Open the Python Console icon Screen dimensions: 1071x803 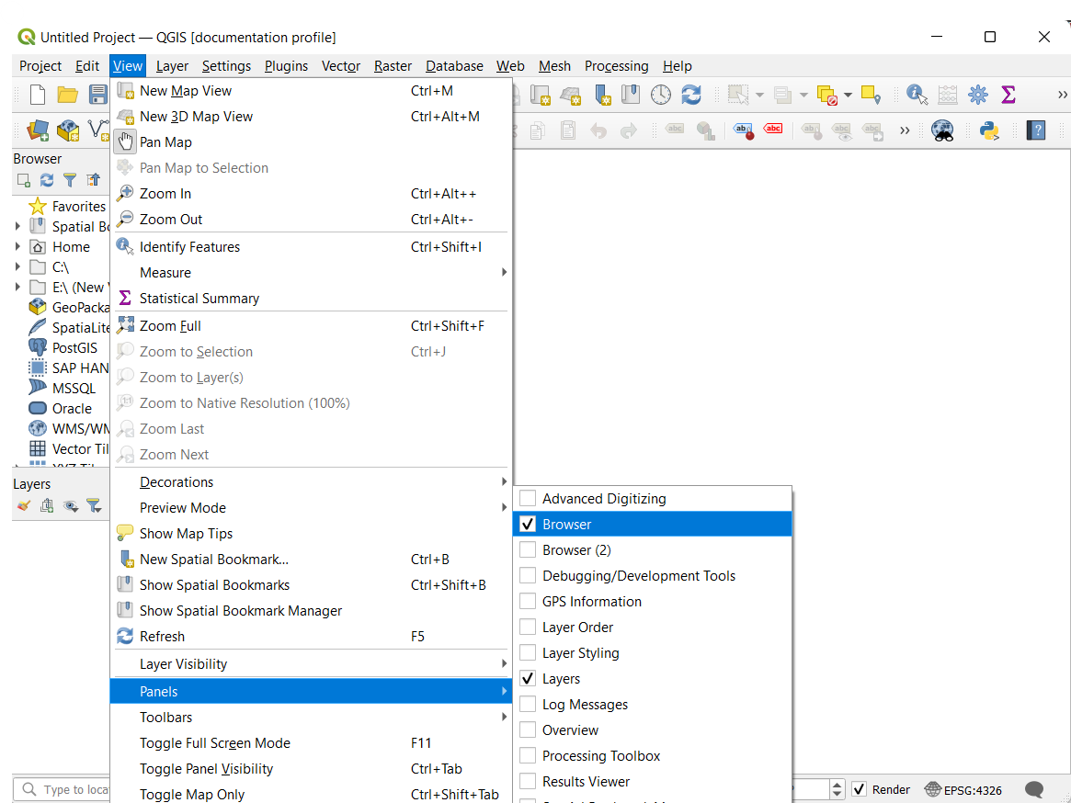(989, 130)
